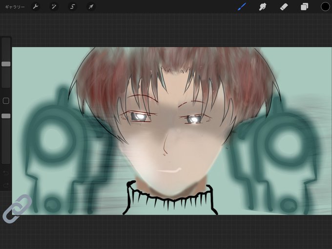
Task: Activate the Transform arrow tool
Action: click(91, 7)
